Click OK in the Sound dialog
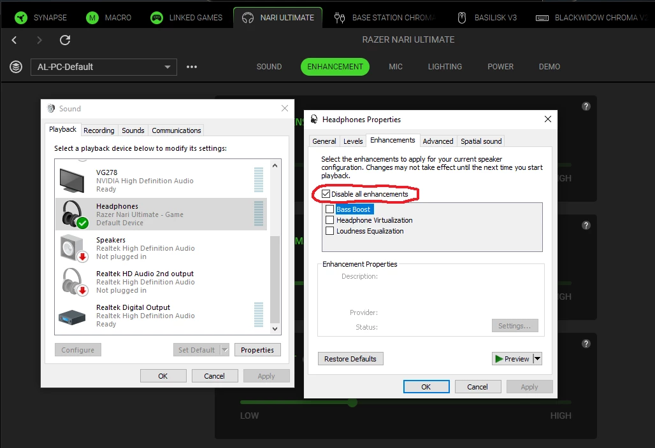The width and height of the screenshot is (655, 448). [x=163, y=376]
